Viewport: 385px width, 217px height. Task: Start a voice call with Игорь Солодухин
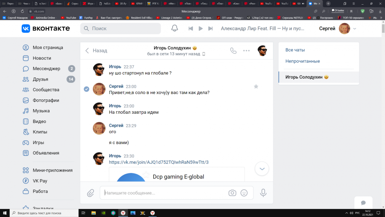pos(233,50)
